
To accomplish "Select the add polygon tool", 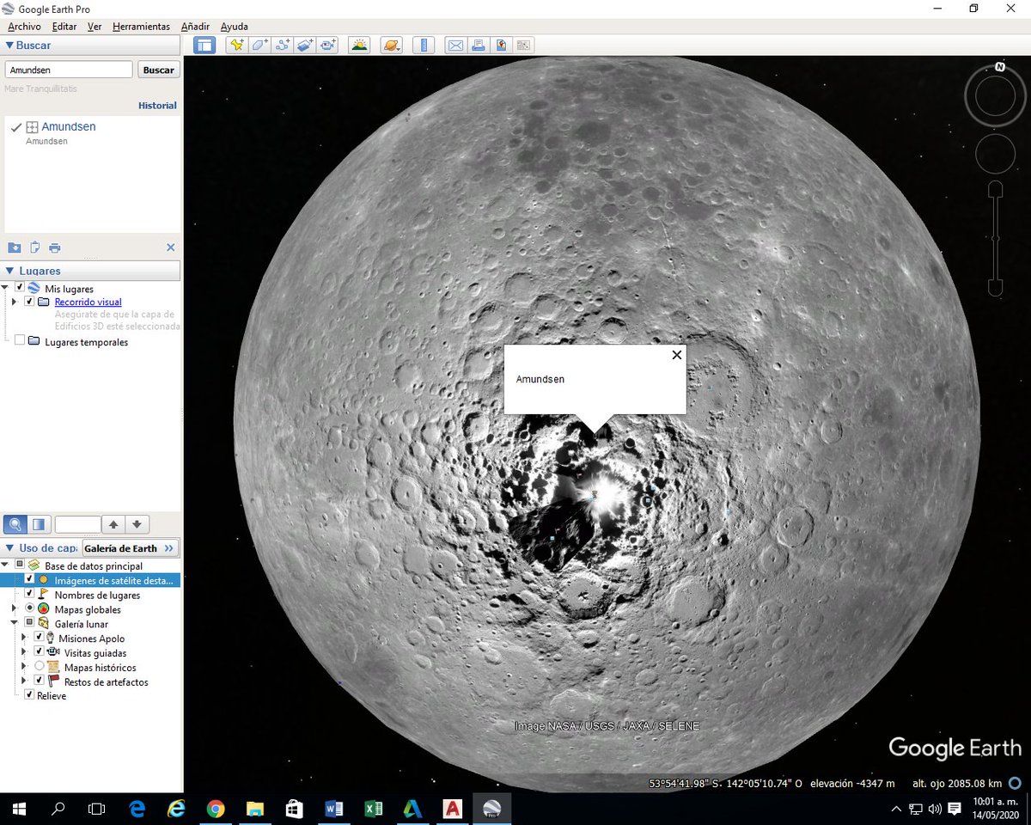I will coord(259,46).
